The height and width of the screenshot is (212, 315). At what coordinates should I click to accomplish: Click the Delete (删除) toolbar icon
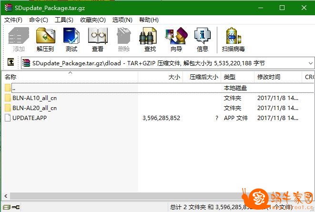pos(124,36)
